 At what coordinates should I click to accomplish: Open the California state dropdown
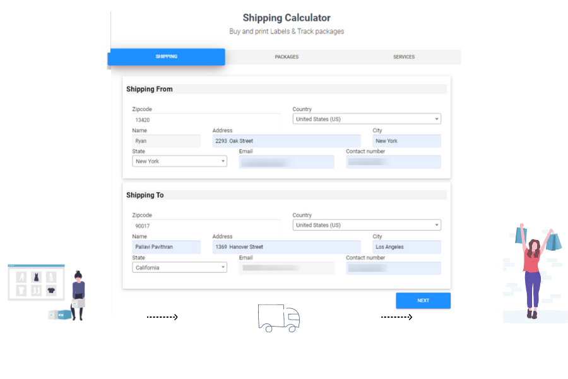coord(179,267)
